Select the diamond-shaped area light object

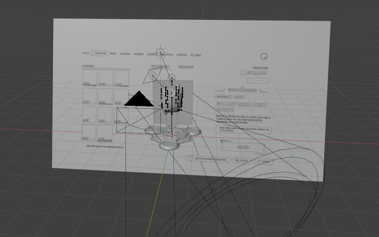[153, 76]
